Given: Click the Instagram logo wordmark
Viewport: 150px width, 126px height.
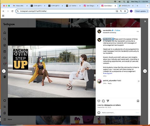Looking at the screenshot, I should [x=9, y=24].
